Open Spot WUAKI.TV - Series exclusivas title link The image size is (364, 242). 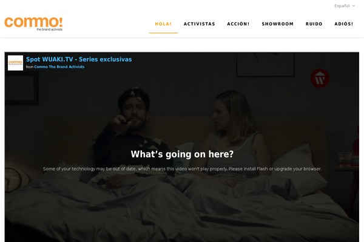coord(79,59)
